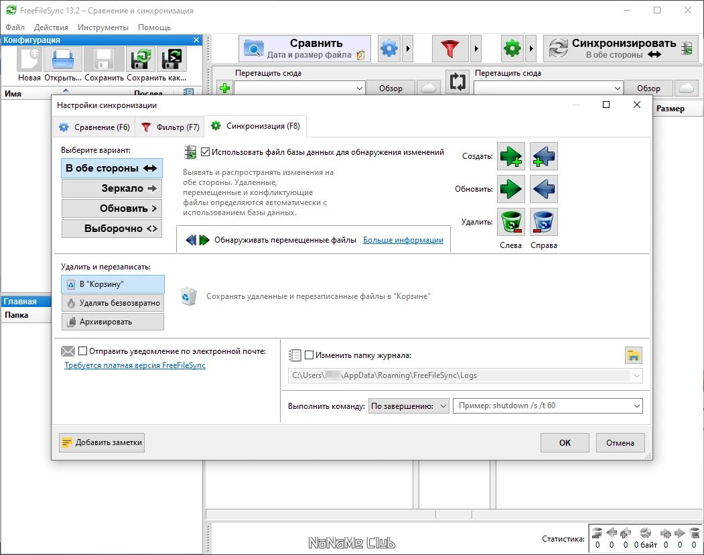Click the yellow log folder browse icon
The image size is (704, 555).
[x=634, y=355]
